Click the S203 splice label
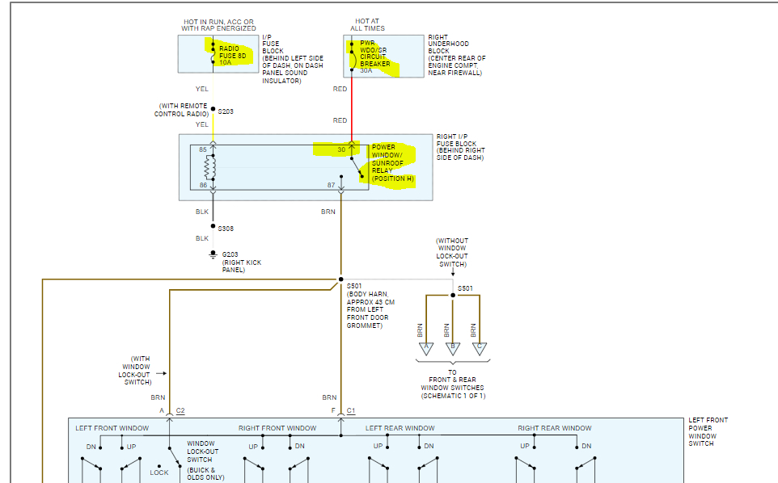The height and width of the screenshot is (483, 778). [x=226, y=111]
